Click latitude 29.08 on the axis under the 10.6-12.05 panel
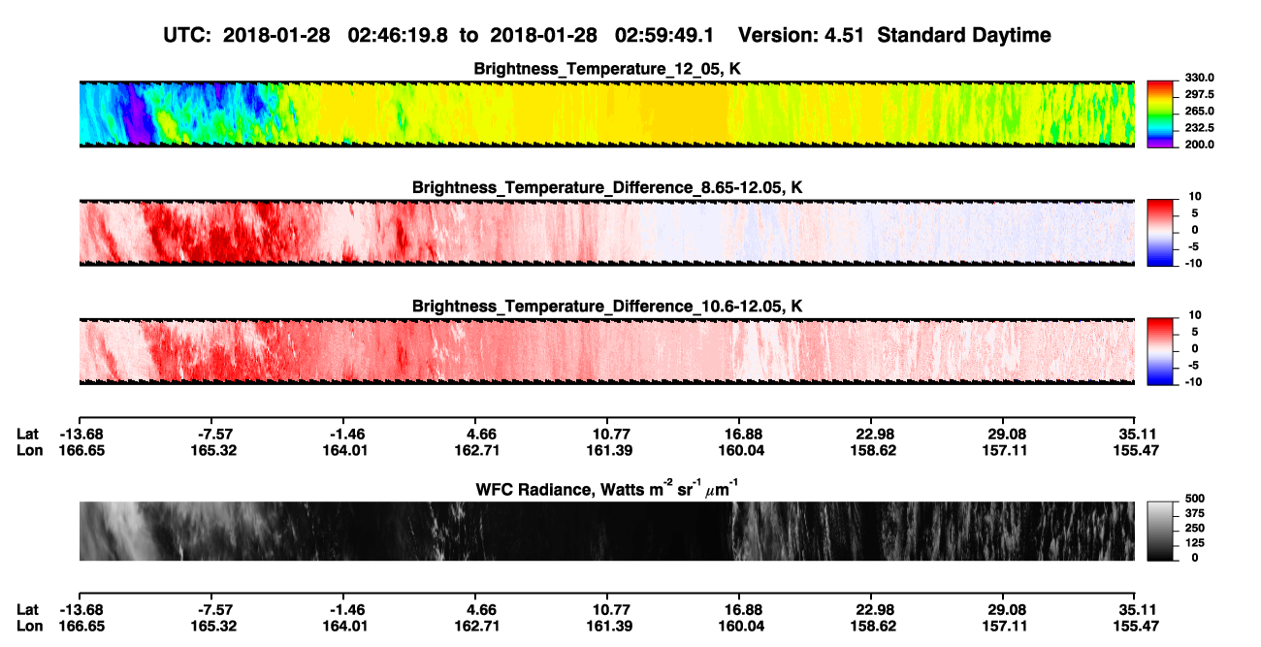The width and height of the screenshot is (1261, 647). click(1006, 434)
